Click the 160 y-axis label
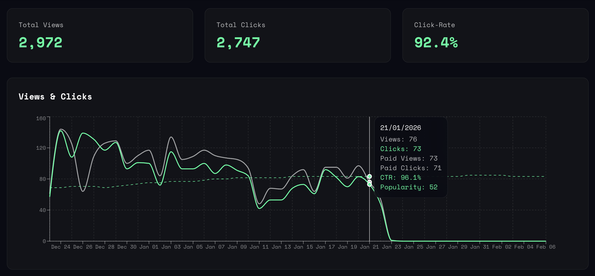595x276 pixels. [41, 118]
